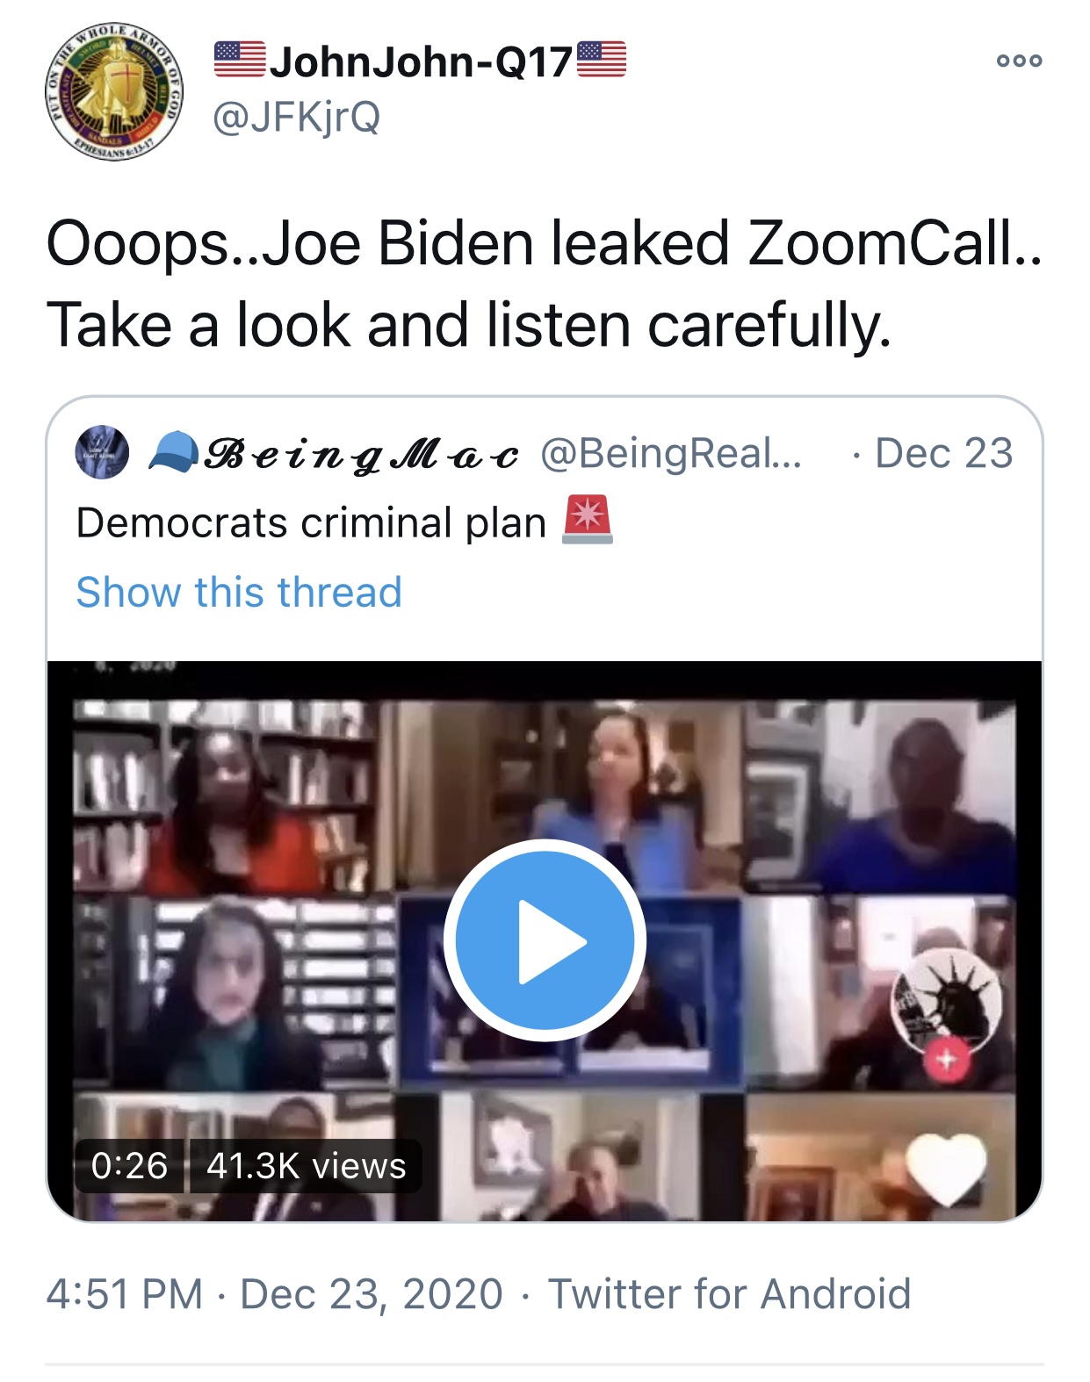The height and width of the screenshot is (1382, 1090).
Task: Click the Democrats criminal plan quoted text
Action: coord(311,523)
